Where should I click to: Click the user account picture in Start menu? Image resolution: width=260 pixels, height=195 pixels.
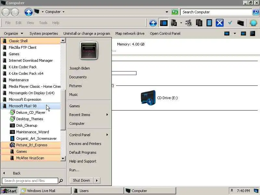[x=89, y=50]
